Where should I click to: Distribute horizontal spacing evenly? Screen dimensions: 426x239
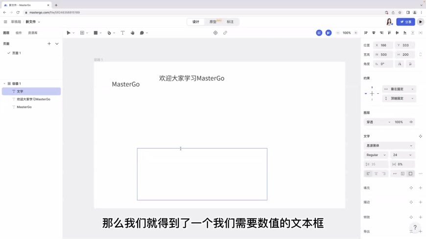pyautogui.click(x=421, y=33)
